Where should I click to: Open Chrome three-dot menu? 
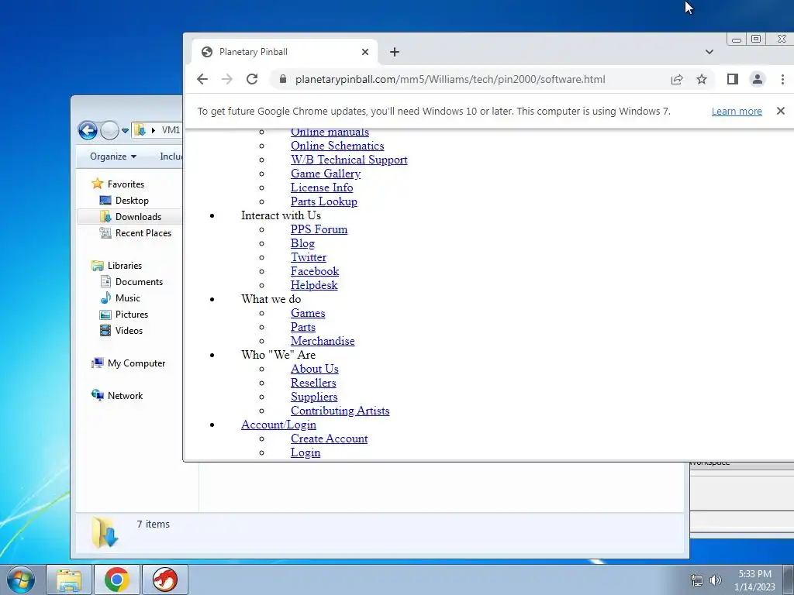pos(782,79)
